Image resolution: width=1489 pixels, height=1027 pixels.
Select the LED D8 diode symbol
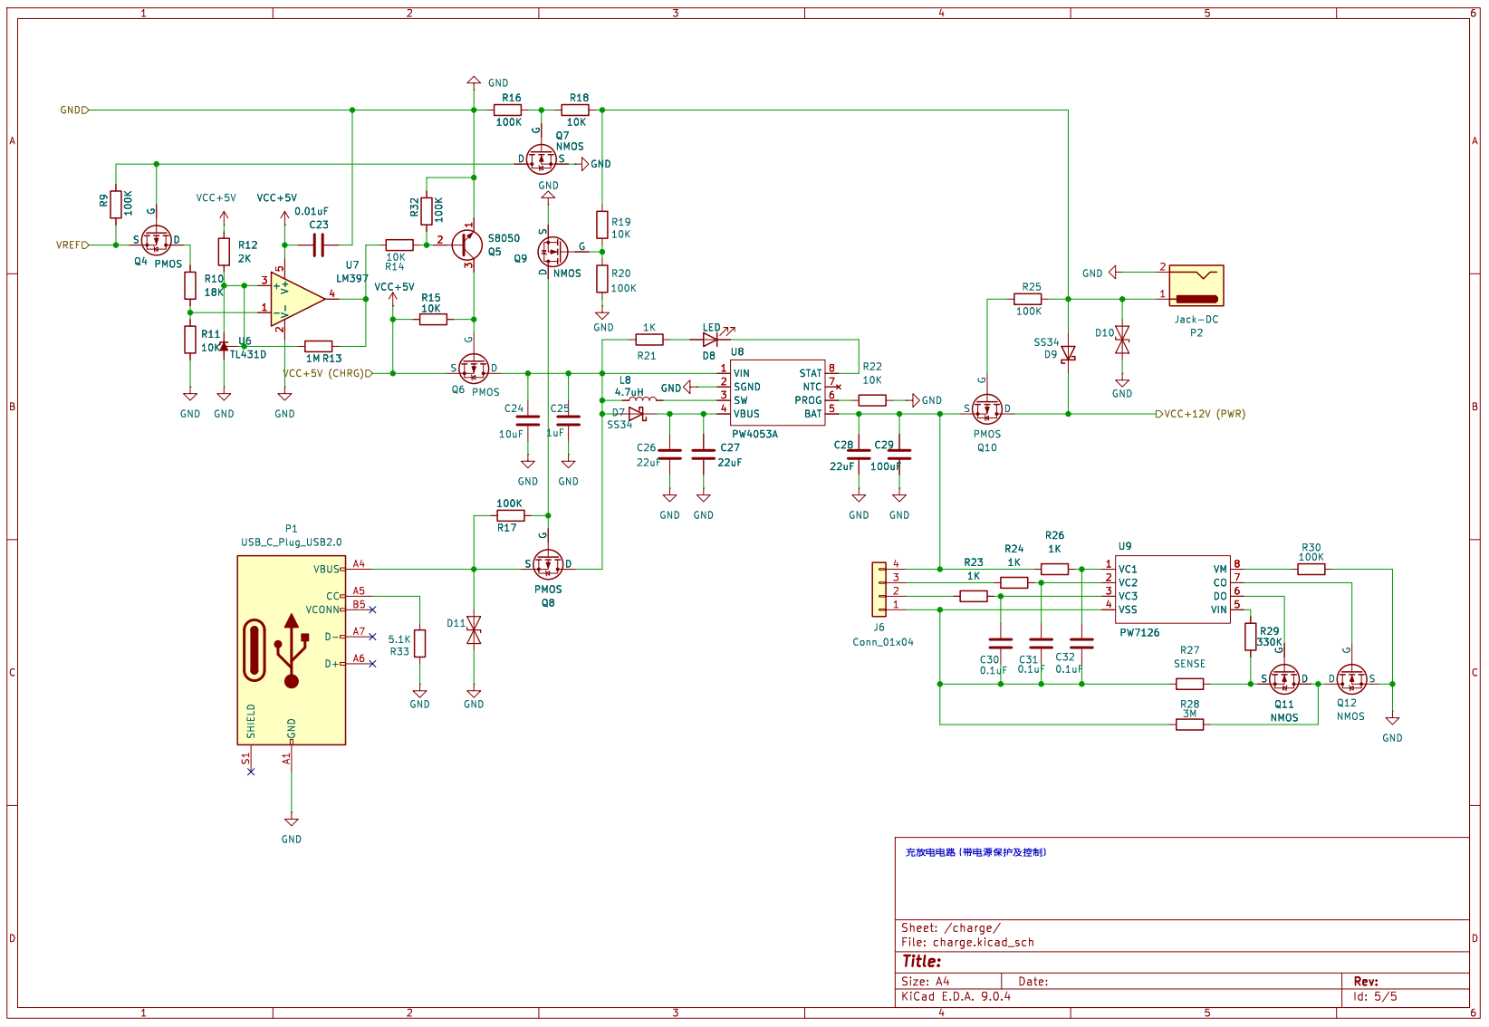[711, 340]
